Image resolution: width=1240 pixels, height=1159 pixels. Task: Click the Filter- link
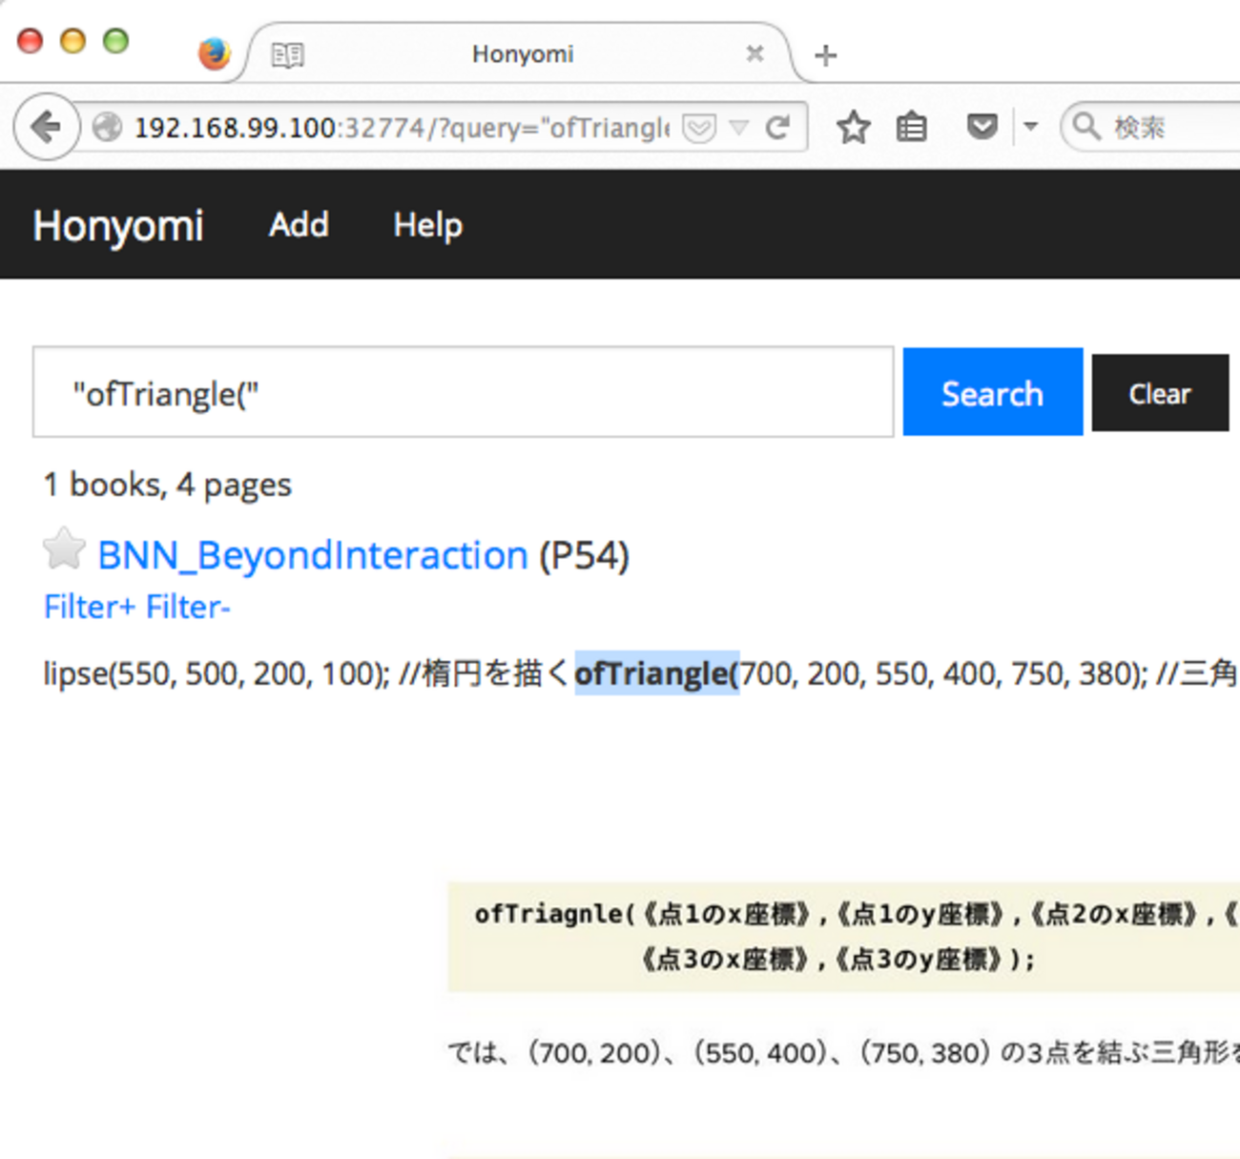188,607
